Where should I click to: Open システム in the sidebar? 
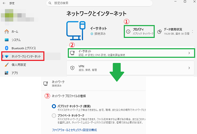point(16,40)
